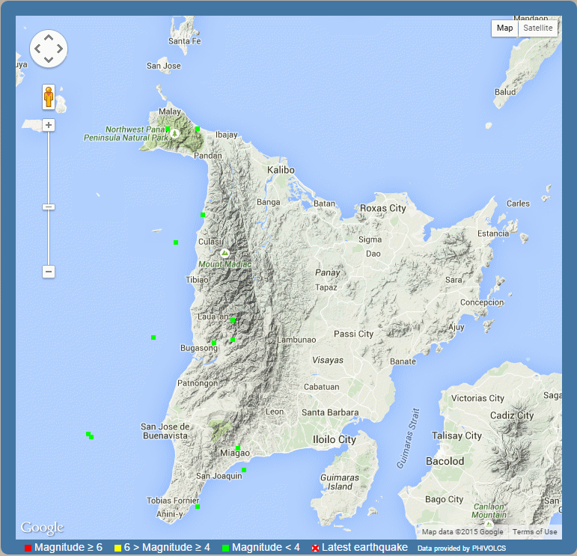The width and height of the screenshot is (577, 556).
Task: Click the pan right arrow on navigation control
Action: click(60, 49)
